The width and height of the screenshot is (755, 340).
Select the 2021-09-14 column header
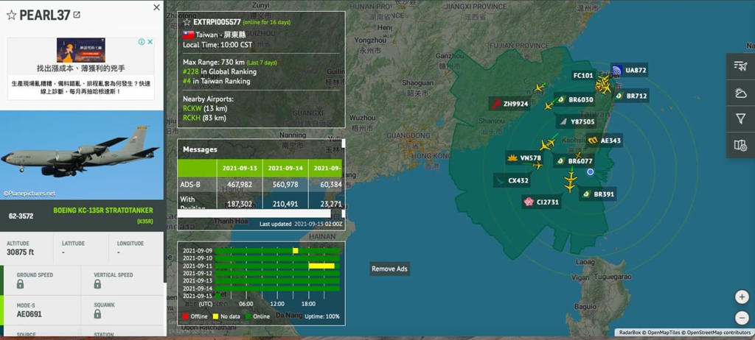point(285,169)
